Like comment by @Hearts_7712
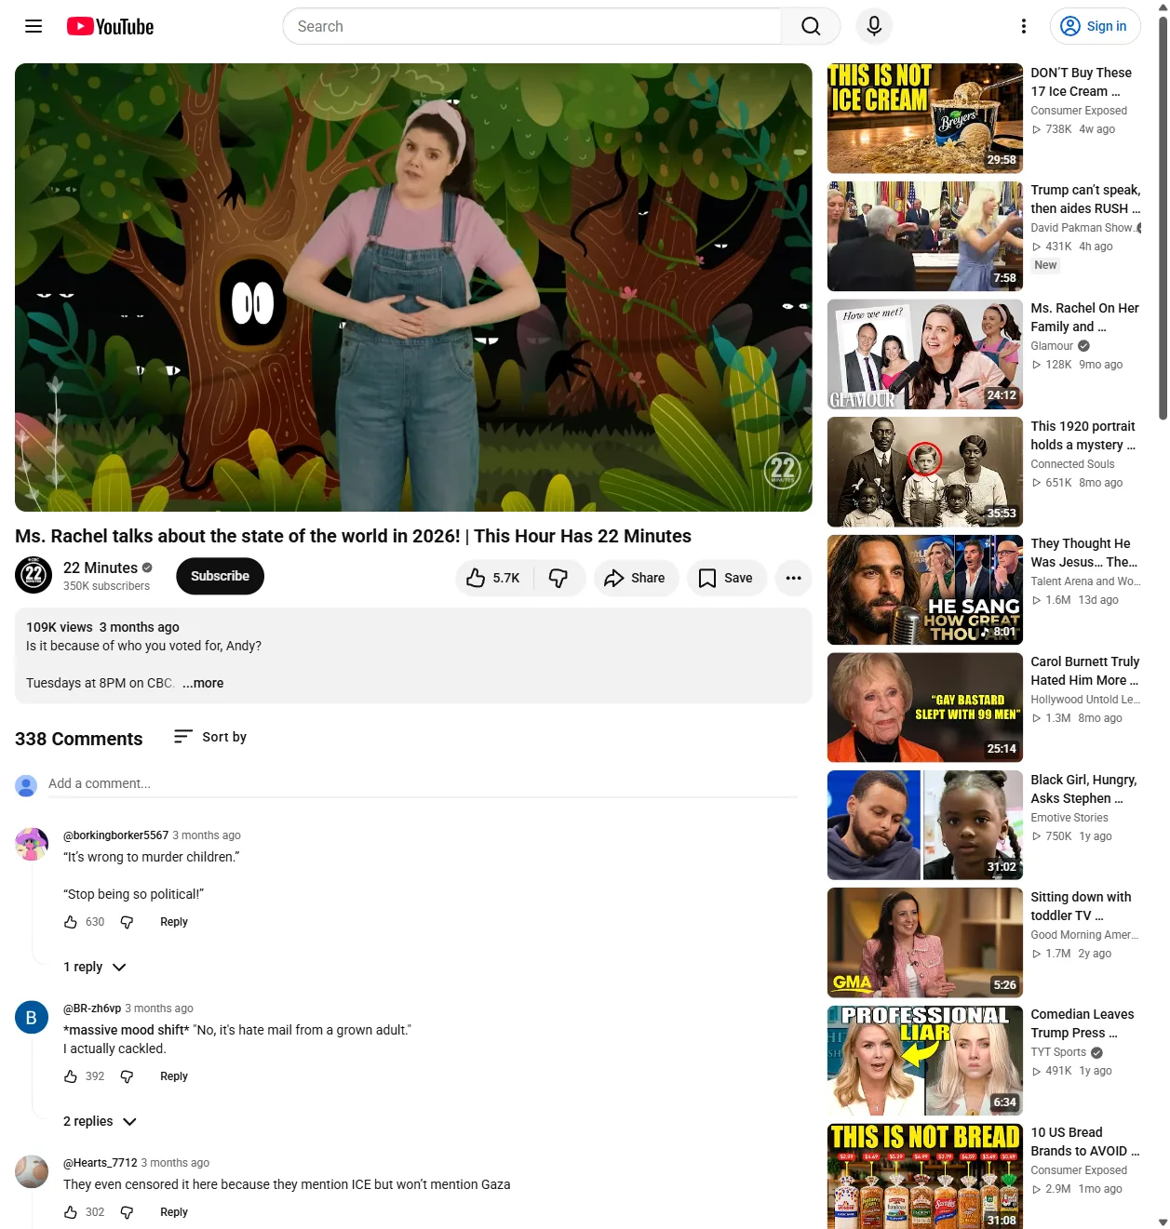 click(x=71, y=1212)
